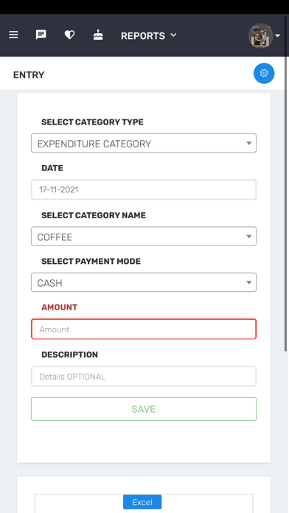The width and height of the screenshot is (289, 513).
Task: Click the date field showing 17-11-2021
Action: pyautogui.click(x=144, y=189)
